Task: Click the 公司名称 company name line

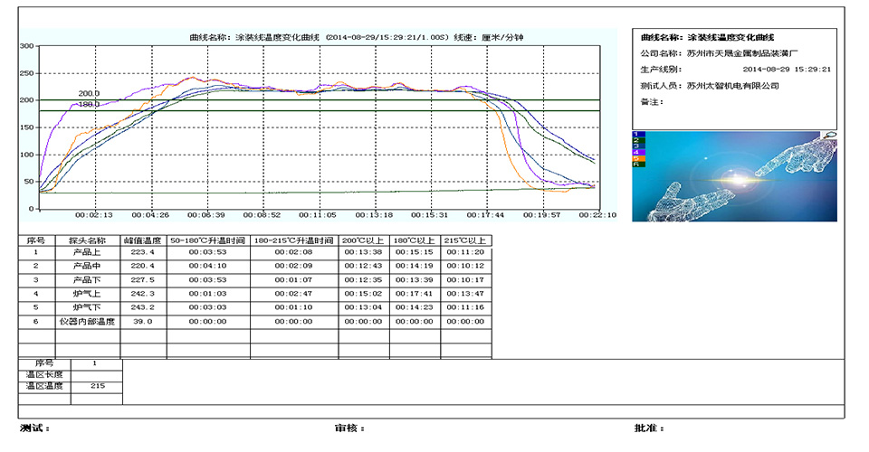Action: click(719, 53)
